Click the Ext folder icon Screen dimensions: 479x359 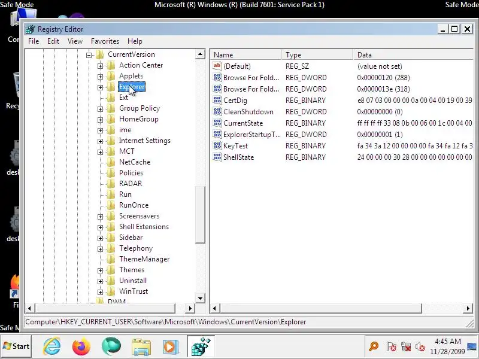(x=111, y=98)
